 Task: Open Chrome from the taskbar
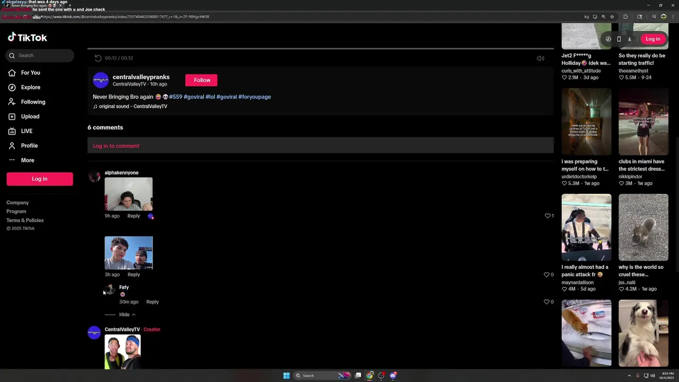370,376
